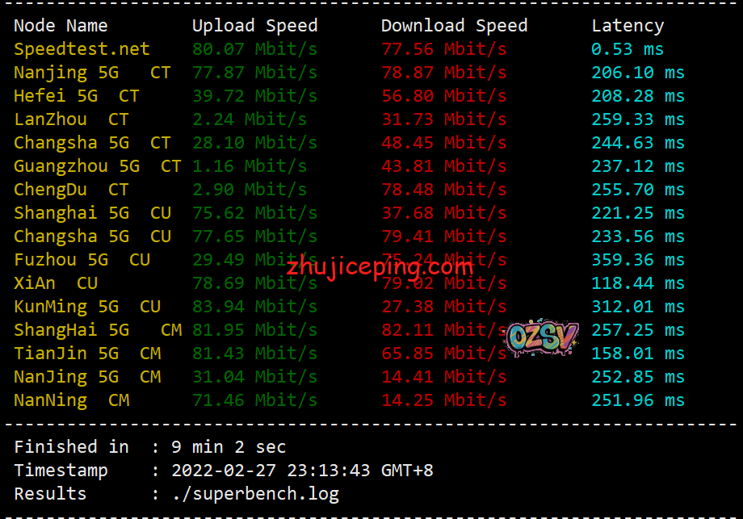Click the Download Speed column header
Image resolution: width=743 pixels, height=519 pixels.
(x=454, y=26)
